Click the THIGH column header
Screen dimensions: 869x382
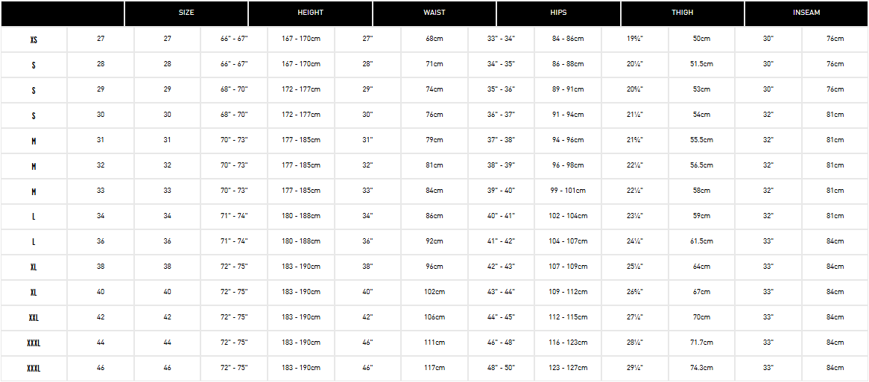point(682,13)
